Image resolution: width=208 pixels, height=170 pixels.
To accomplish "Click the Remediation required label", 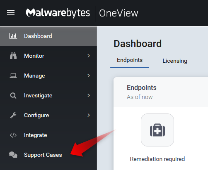I will pyautogui.click(x=157, y=159).
